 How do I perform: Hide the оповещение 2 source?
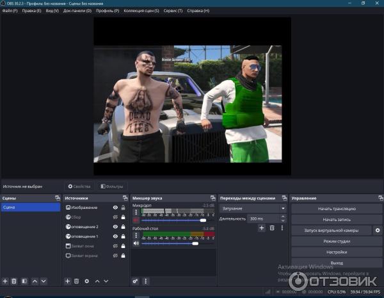click(x=115, y=227)
